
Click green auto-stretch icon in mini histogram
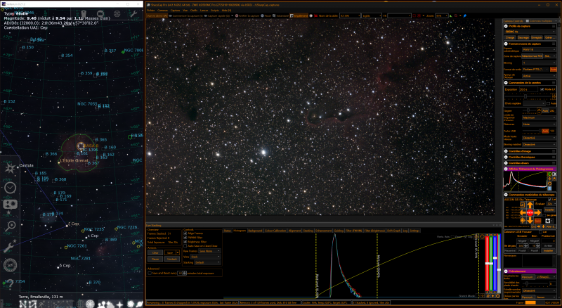(x=550, y=174)
